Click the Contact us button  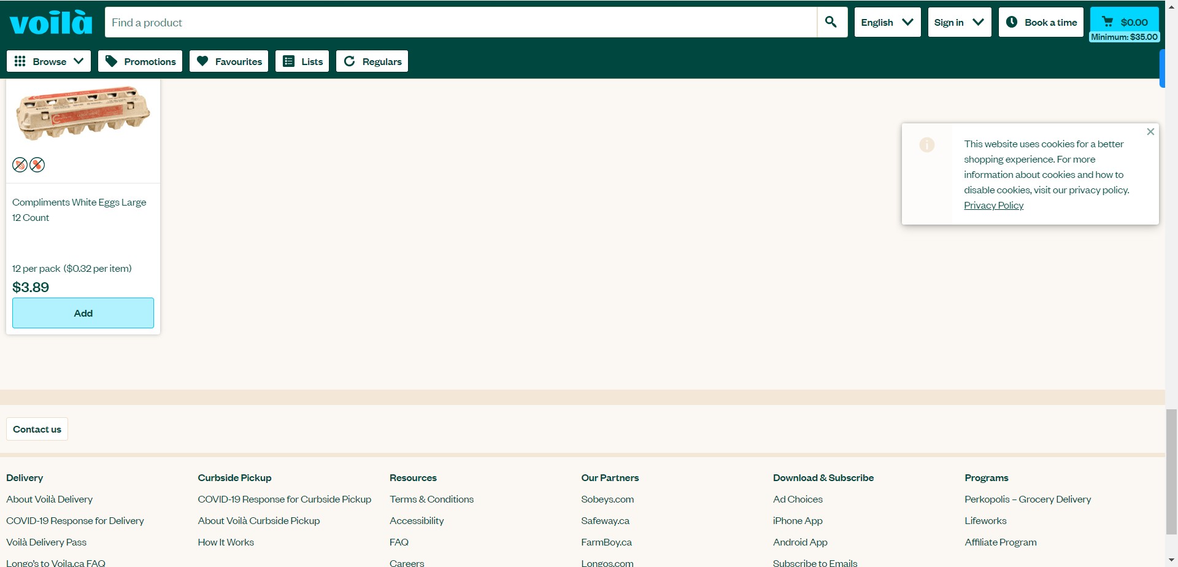[x=37, y=430]
